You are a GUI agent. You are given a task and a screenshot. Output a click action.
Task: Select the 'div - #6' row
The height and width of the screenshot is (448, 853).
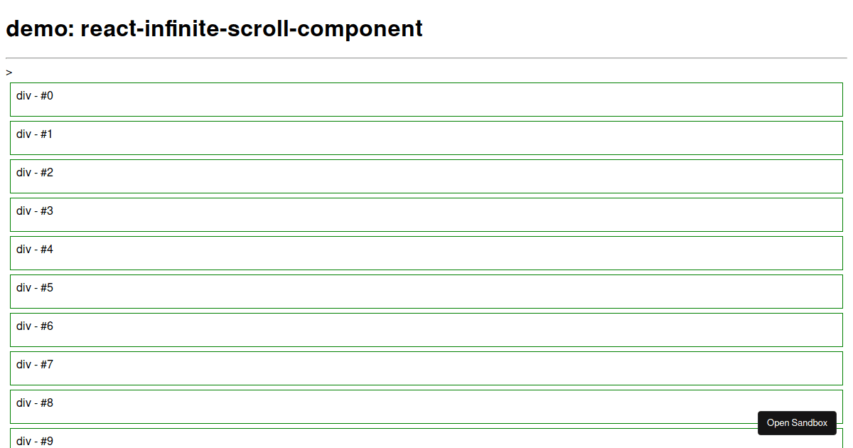426,329
